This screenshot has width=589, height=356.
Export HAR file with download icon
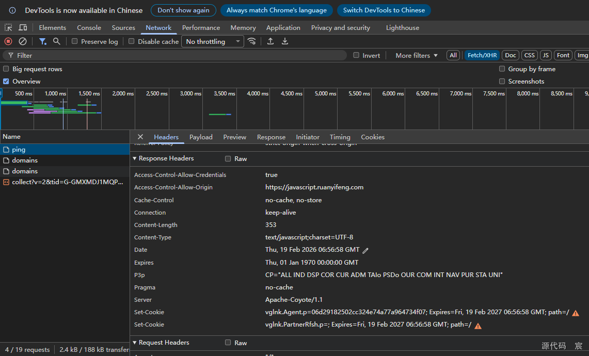click(285, 41)
